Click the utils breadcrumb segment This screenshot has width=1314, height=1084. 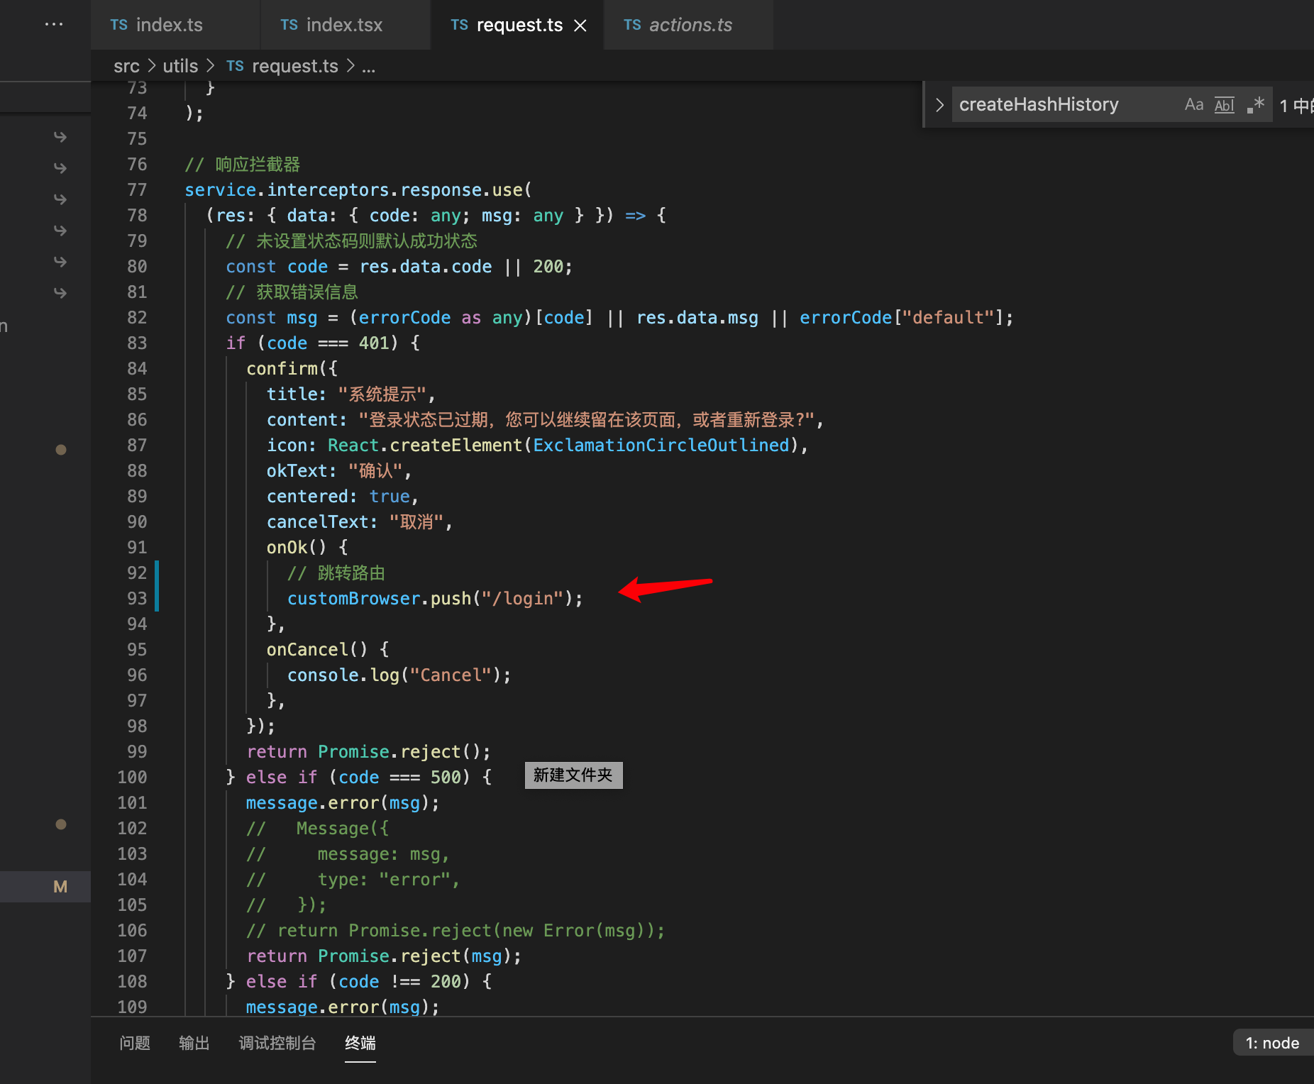(180, 66)
